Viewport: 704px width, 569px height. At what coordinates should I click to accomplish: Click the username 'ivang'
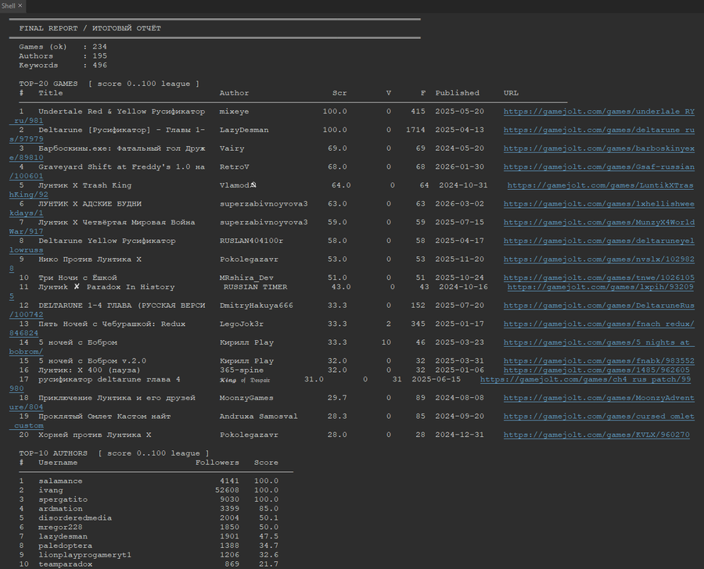[x=50, y=490]
